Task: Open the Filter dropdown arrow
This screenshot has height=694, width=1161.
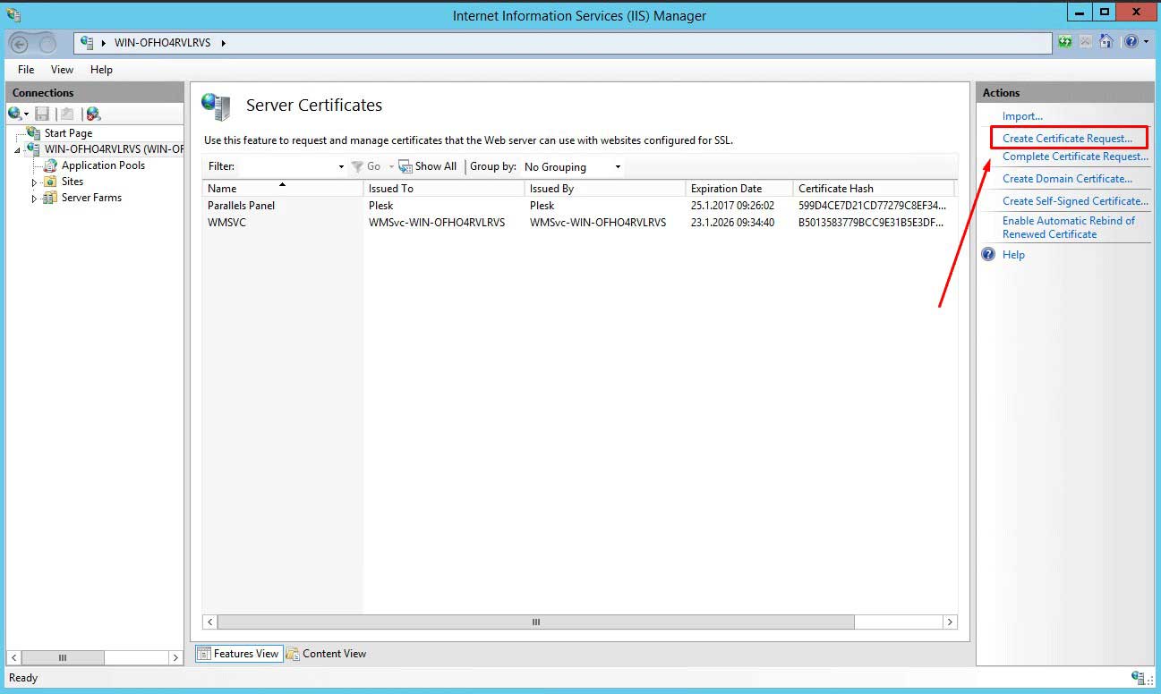Action: [341, 167]
